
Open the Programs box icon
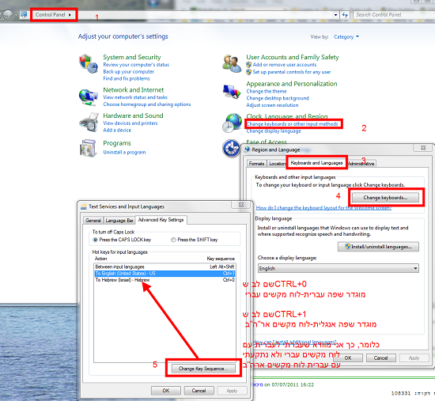(x=89, y=148)
